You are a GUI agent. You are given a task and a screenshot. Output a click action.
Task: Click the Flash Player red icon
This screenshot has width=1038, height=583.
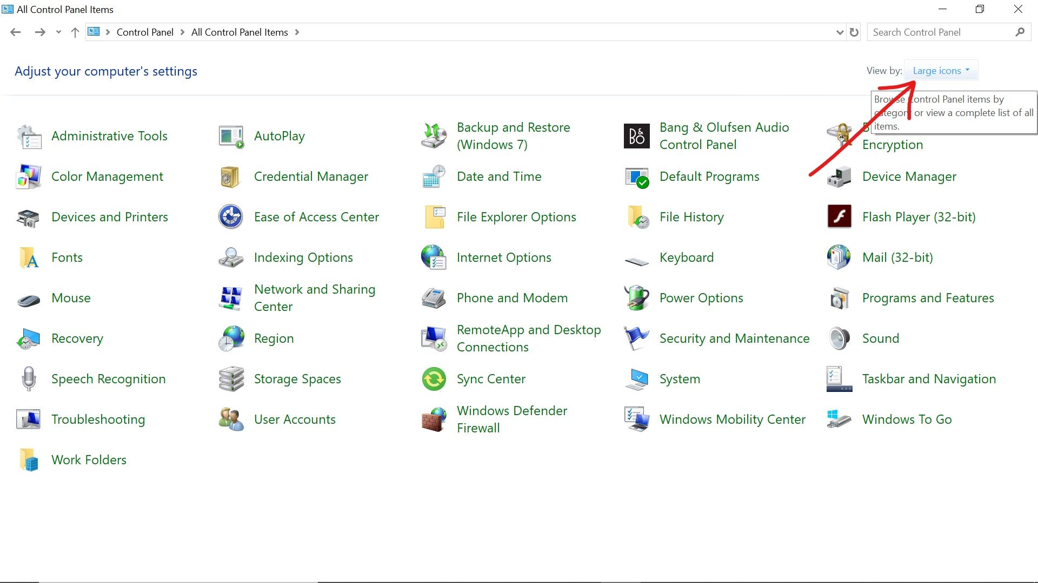pos(839,217)
